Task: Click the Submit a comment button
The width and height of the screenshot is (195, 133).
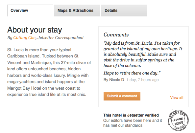Action: [122, 96]
